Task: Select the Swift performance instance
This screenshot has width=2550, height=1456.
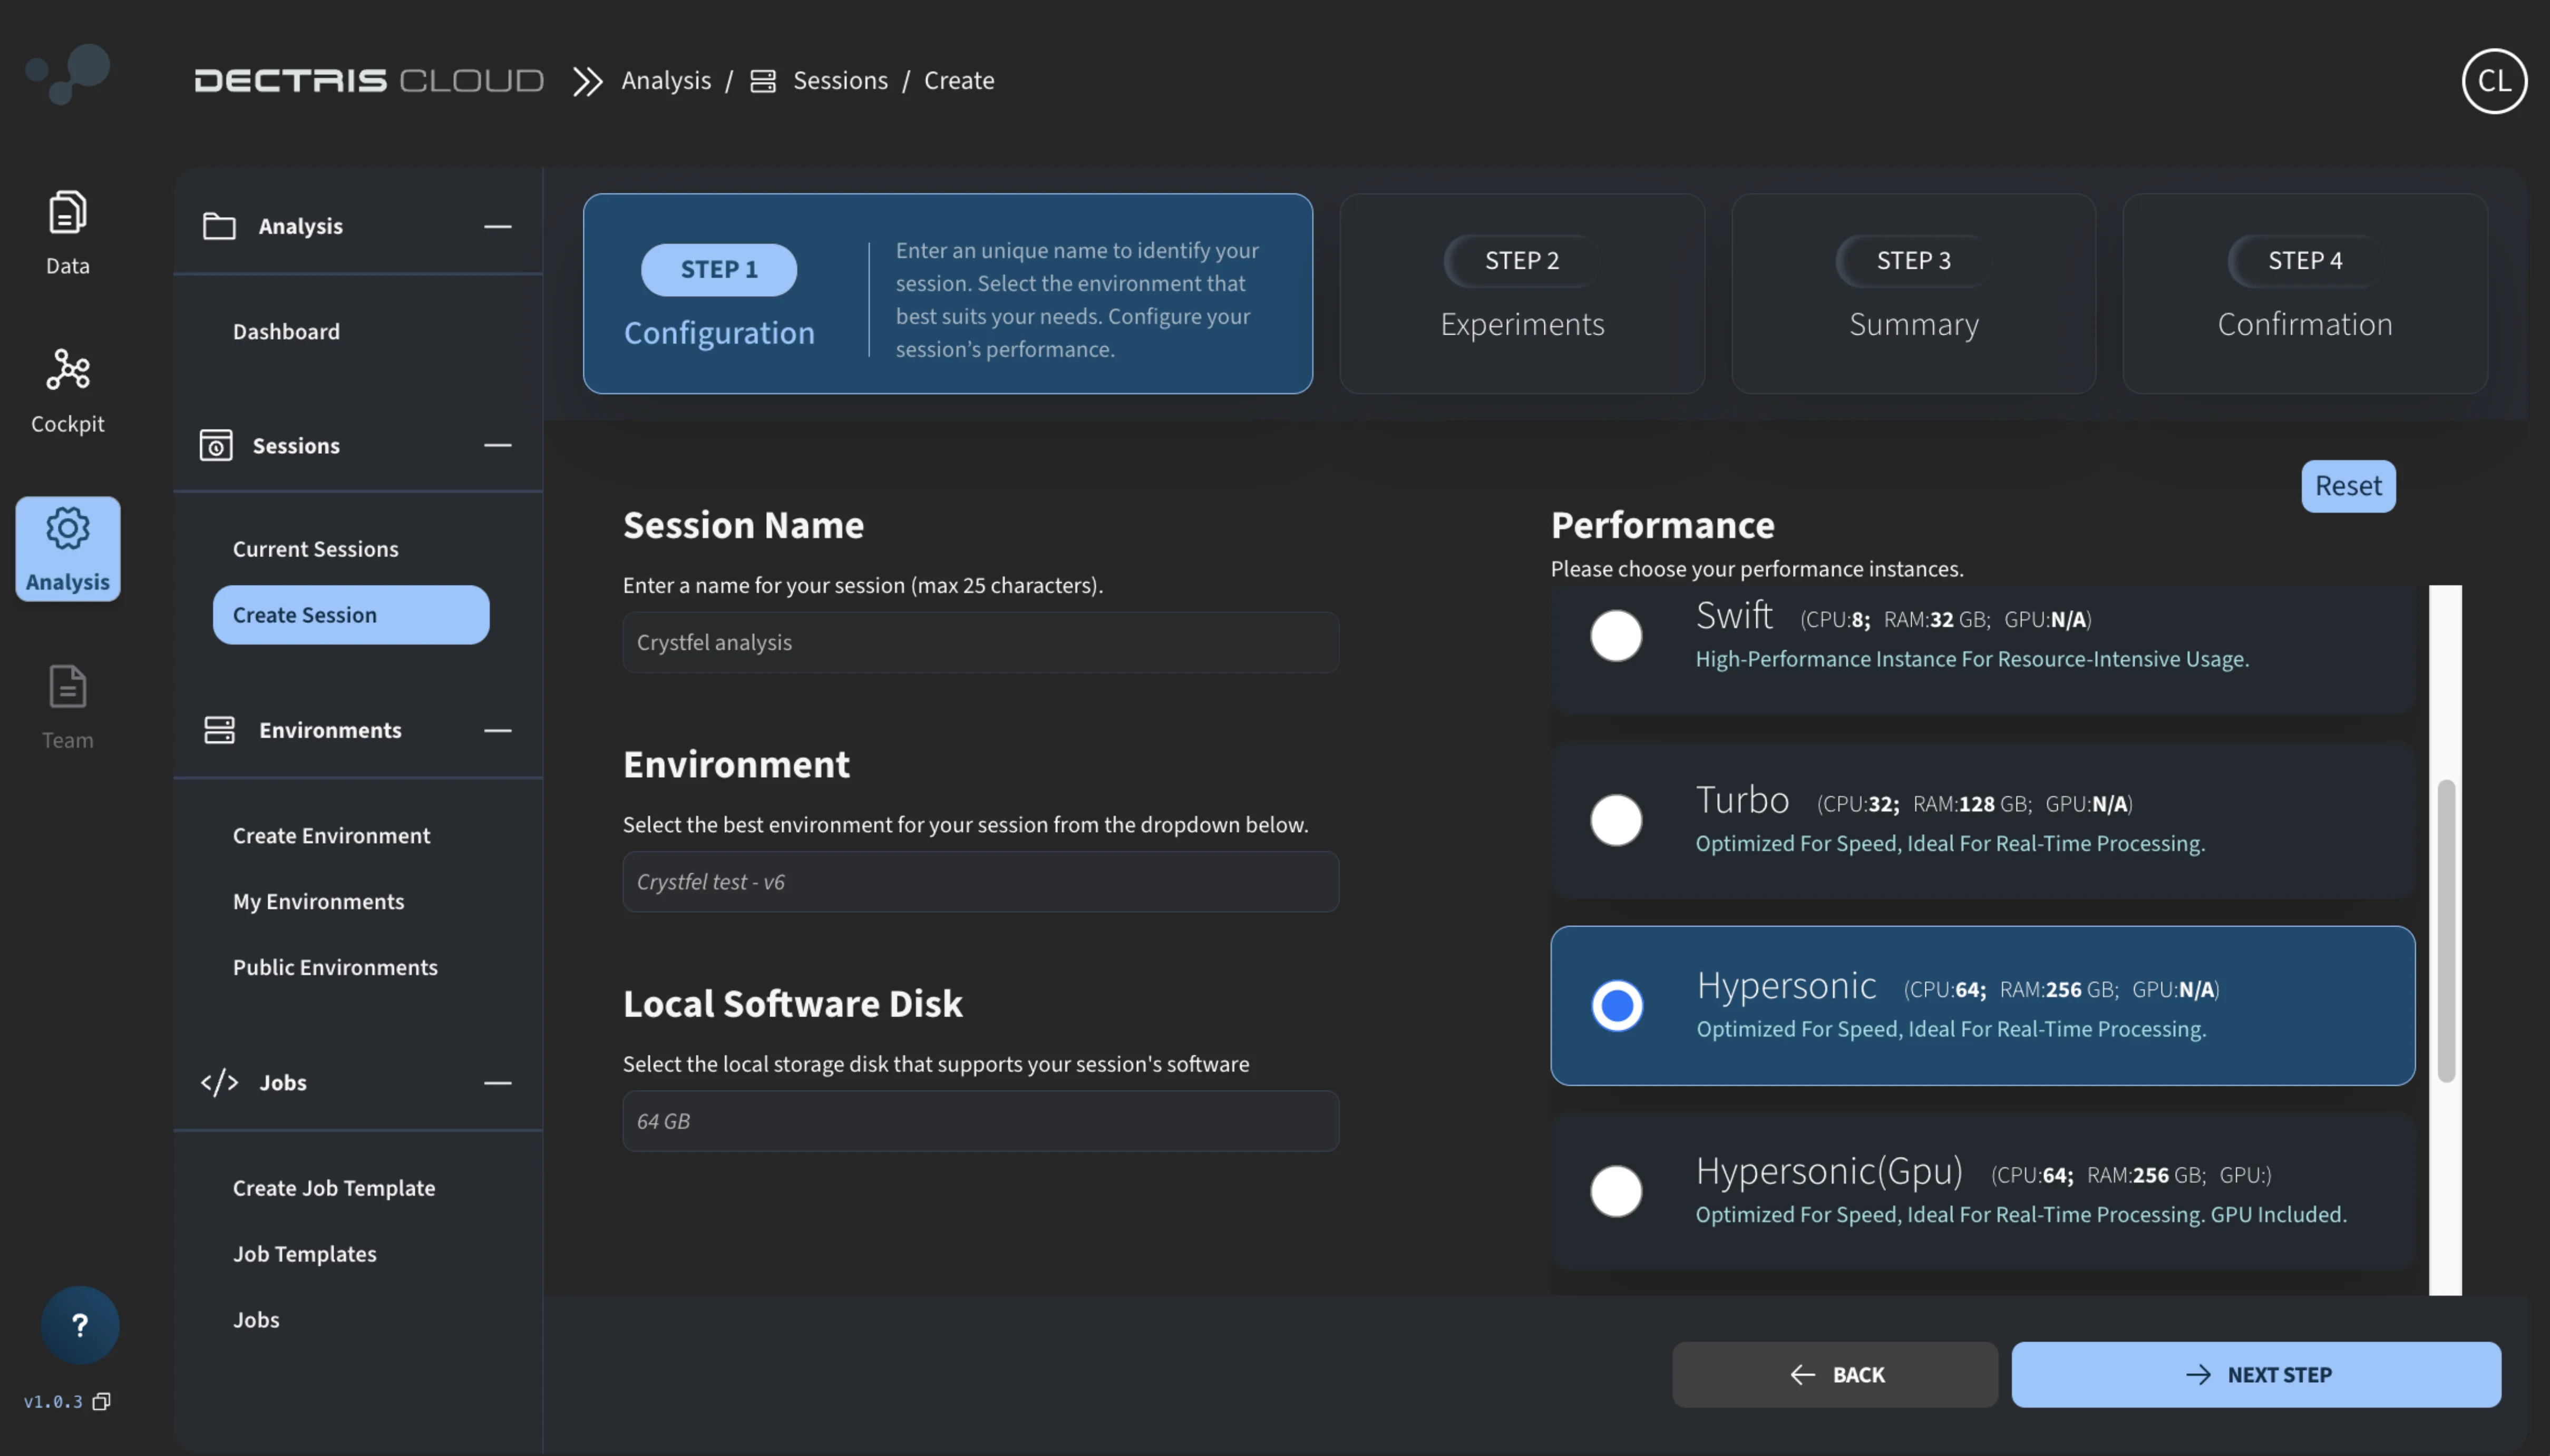Action: [x=1616, y=635]
